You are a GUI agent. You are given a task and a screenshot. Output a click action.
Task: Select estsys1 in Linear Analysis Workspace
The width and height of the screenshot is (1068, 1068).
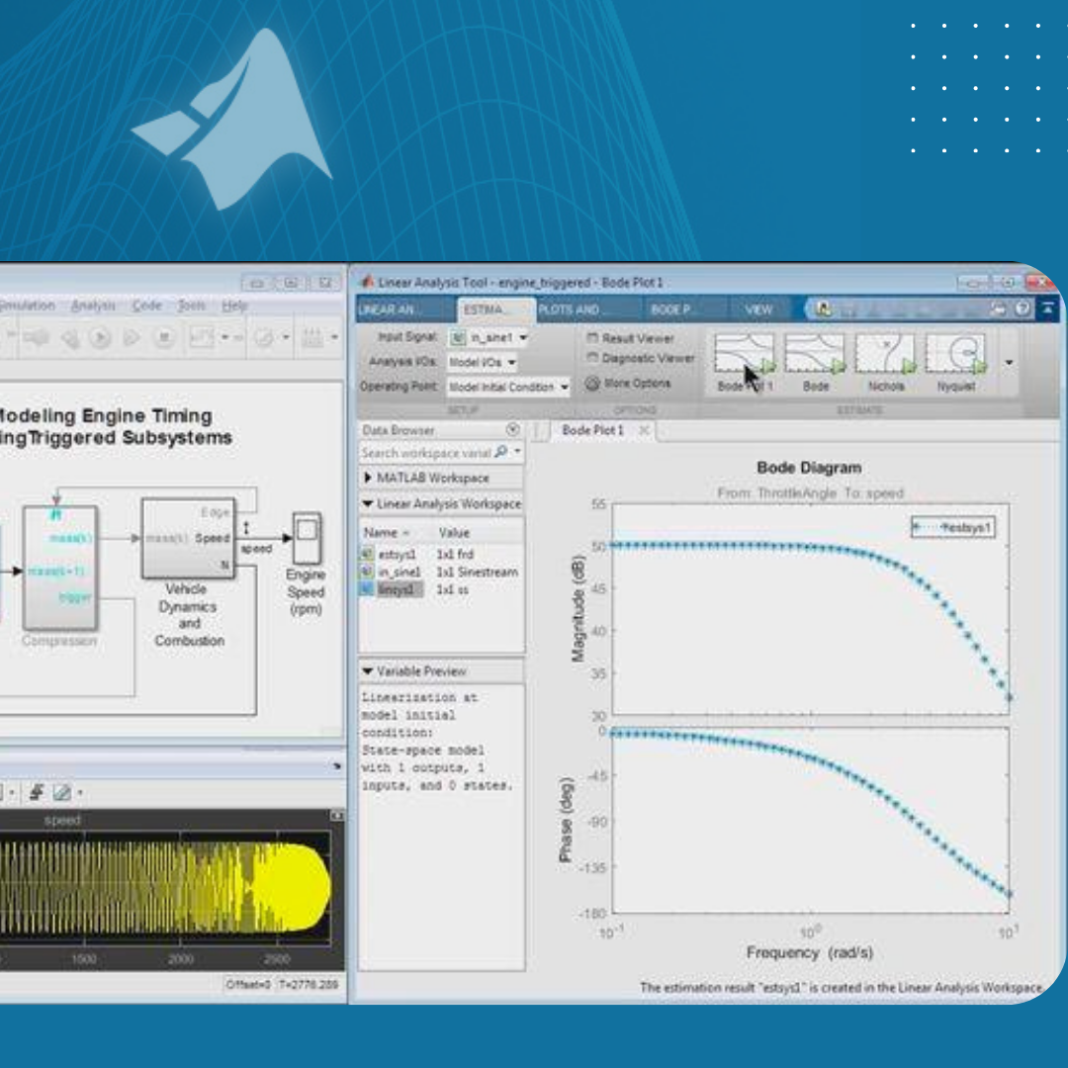pos(396,555)
